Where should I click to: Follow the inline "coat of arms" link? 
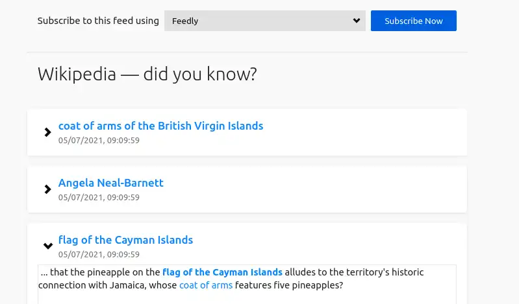tap(205, 285)
